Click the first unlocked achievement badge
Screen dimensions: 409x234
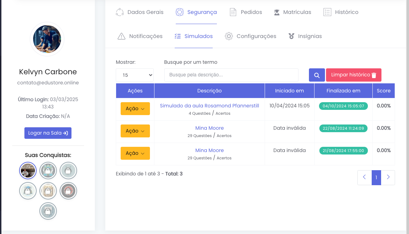pos(28,171)
